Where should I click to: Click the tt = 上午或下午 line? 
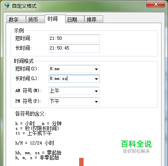point(33,134)
